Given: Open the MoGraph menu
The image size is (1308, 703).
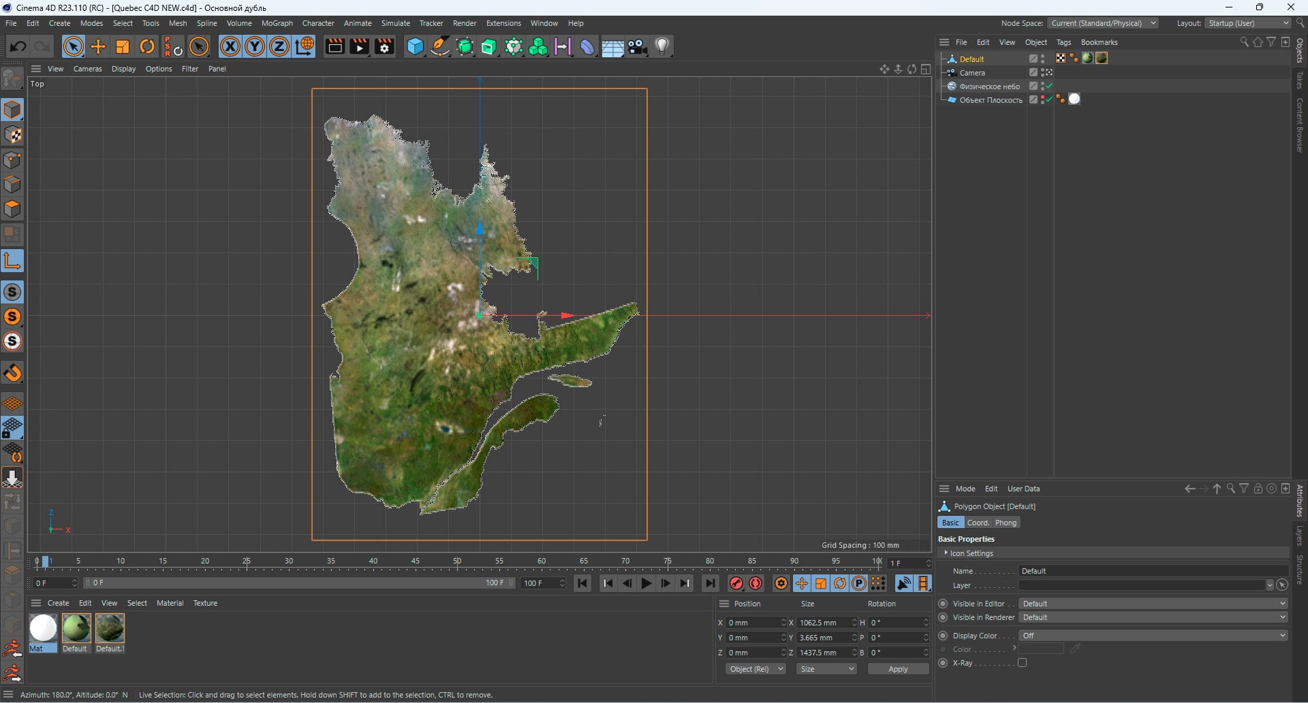Looking at the screenshot, I should [277, 23].
